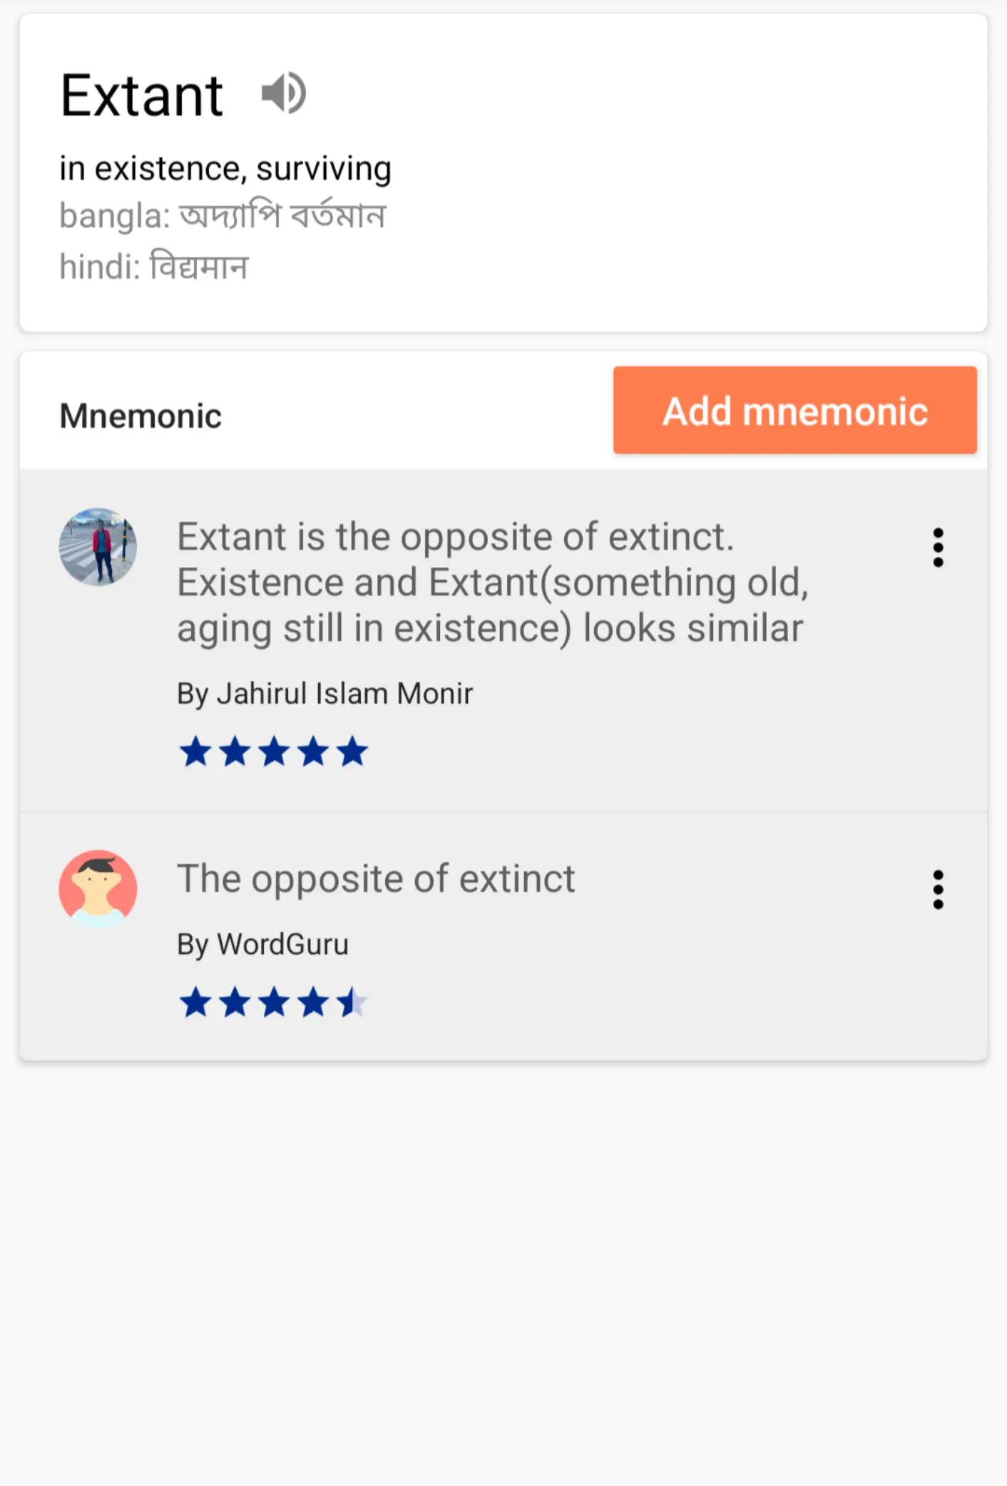This screenshot has height=1486, width=1007.
Task: Open options menu for Jahirul's mnemonic
Action: [938, 548]
